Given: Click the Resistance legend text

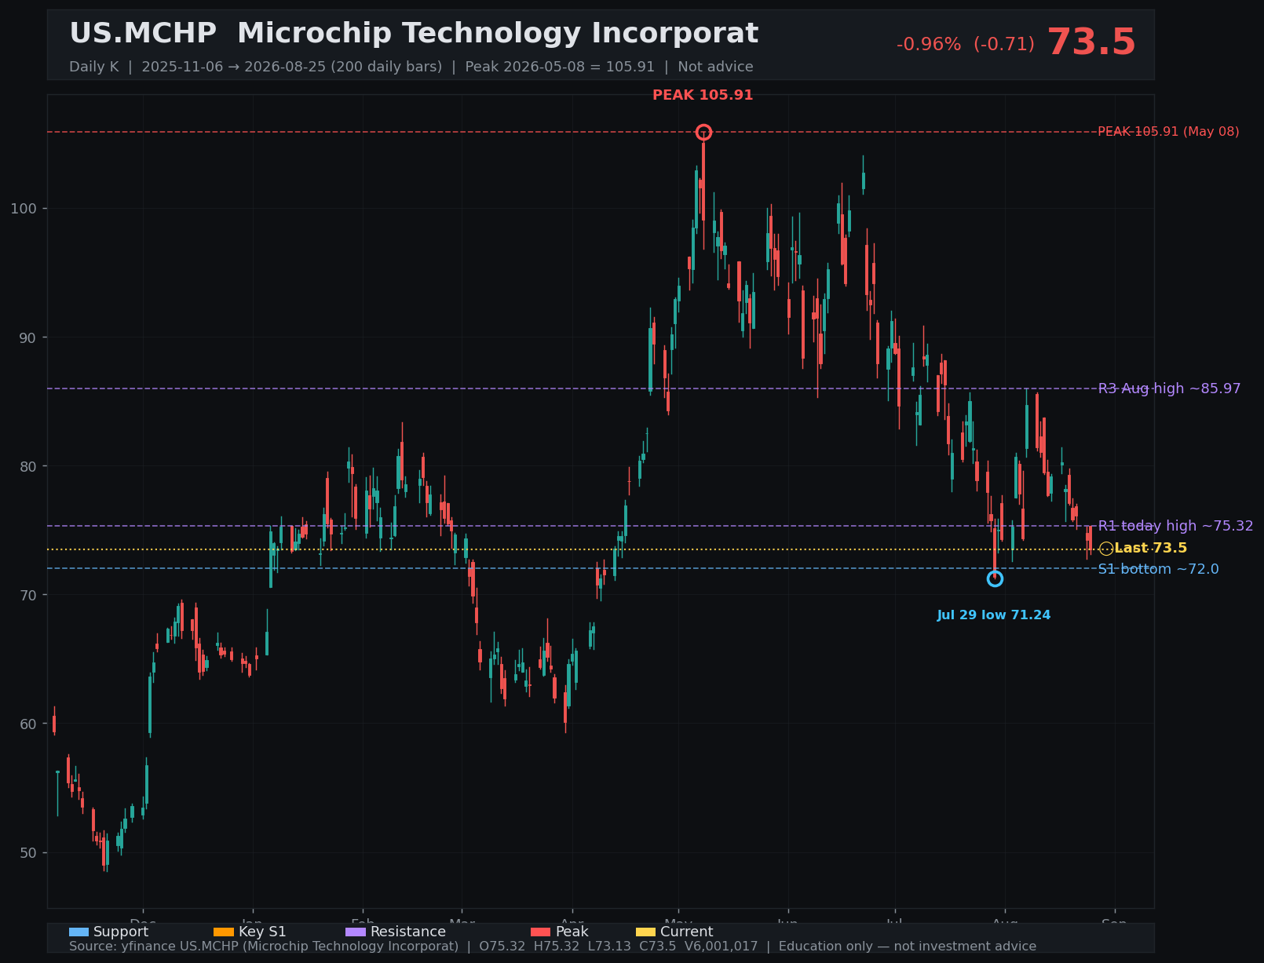Looking at the screenshot, I should [408, 932].
